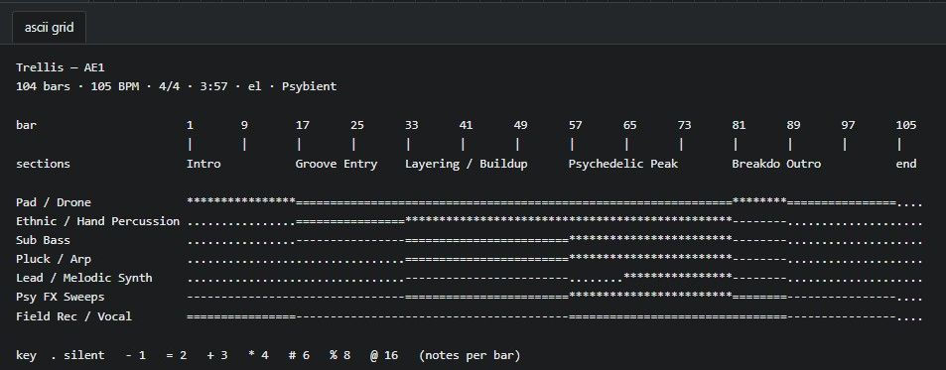Click the '- 1' key legend entry

click(135, 355)
